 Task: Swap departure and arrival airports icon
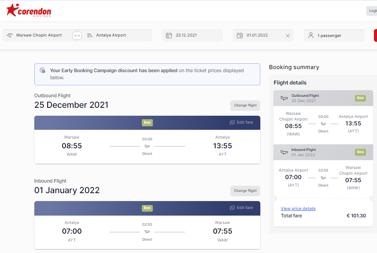(x=77, y=36)
